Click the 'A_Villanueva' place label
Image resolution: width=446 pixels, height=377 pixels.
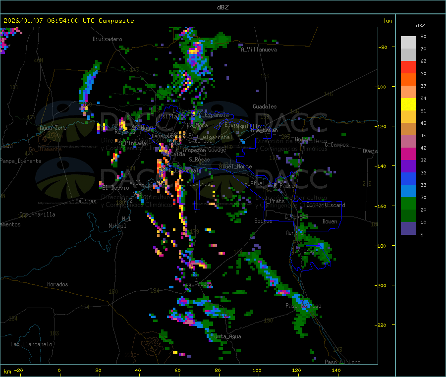pyautogui.click(x=259, y=50)
